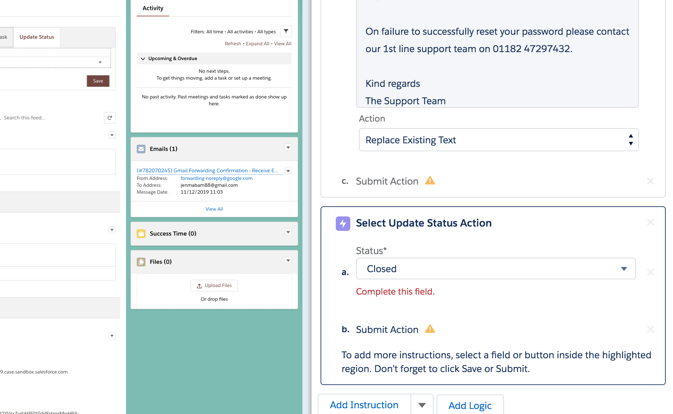
Task: Click the Success Time (0) card title
Action: point(173,233)
